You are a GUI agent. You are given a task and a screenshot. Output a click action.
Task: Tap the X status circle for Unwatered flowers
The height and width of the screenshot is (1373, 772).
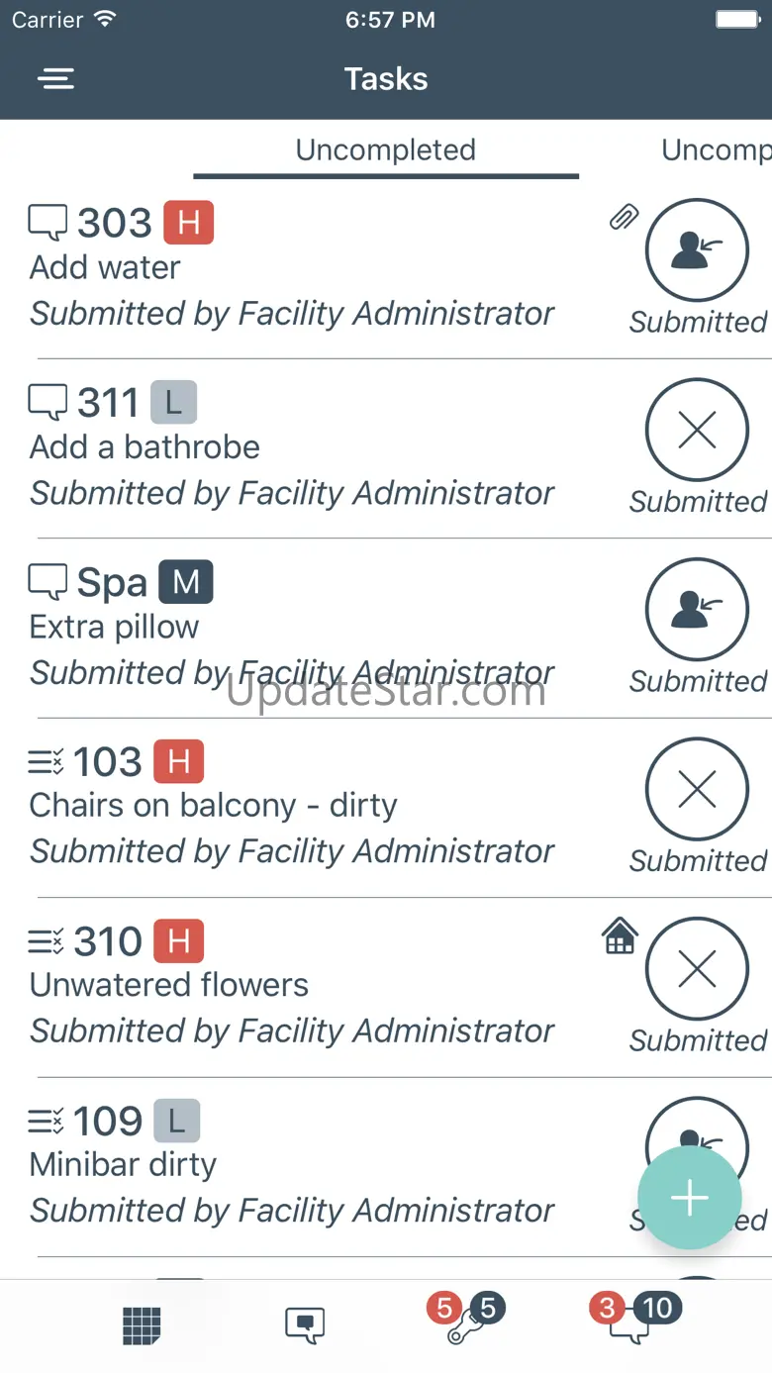(697, 969)
